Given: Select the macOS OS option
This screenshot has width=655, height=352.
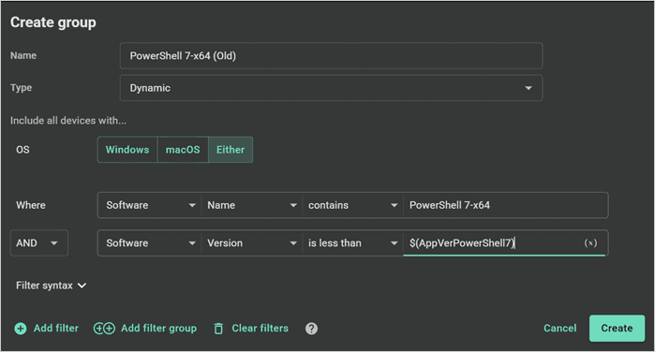Looking at the screenshot, I should [x=183, y=150].
